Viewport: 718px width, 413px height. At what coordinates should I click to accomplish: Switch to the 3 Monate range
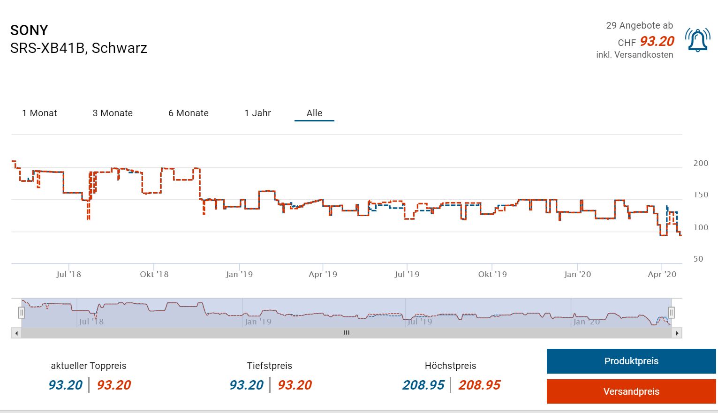point(113,113)
